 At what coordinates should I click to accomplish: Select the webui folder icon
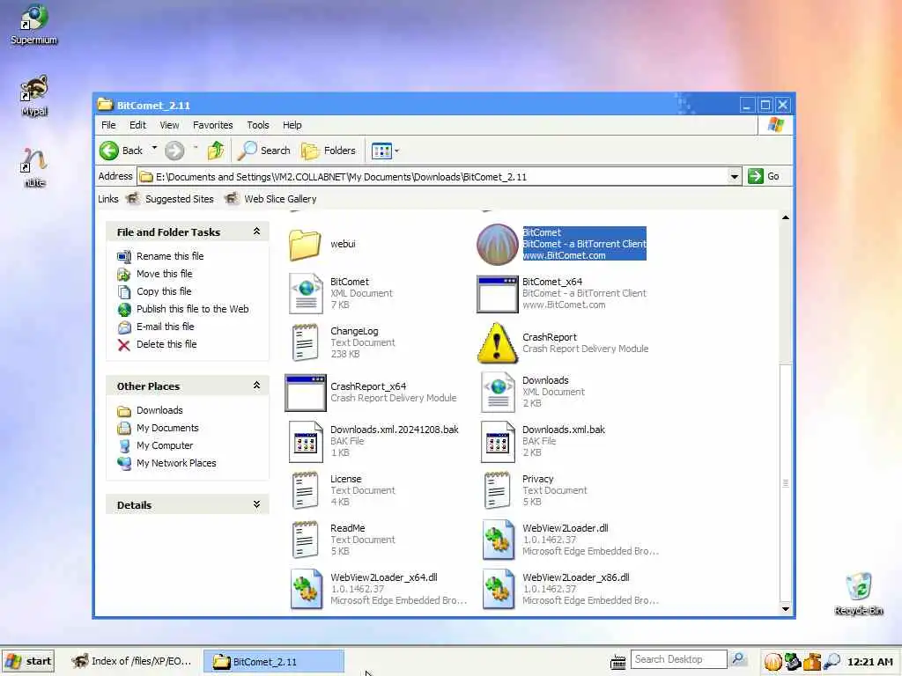pyautogui.click(x=305, y=245)
